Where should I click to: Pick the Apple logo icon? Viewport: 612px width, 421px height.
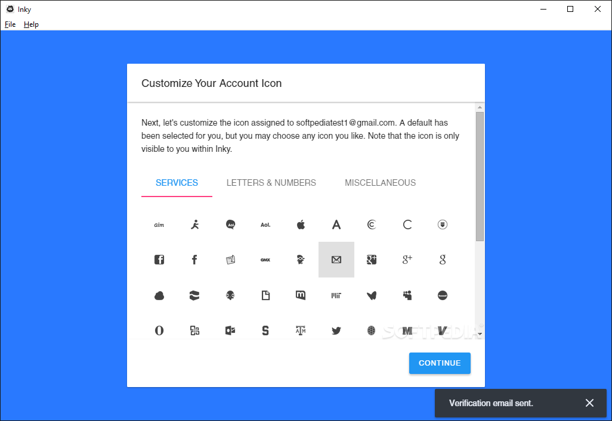pos(301,224)
